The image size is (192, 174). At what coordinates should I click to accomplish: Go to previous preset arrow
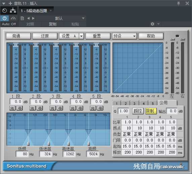tap(29, 18)
